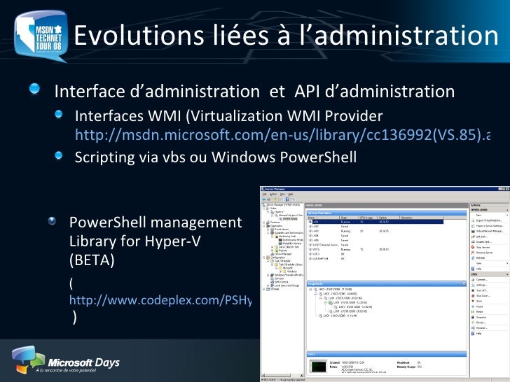Viewport: 510px width, 382px height.
Task: Select the Roles node in console tree
Action: 273,208
